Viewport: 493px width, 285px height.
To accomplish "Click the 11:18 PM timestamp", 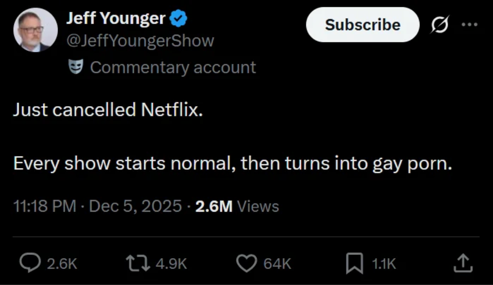I will pyautogui.click(x=44, y=206).
